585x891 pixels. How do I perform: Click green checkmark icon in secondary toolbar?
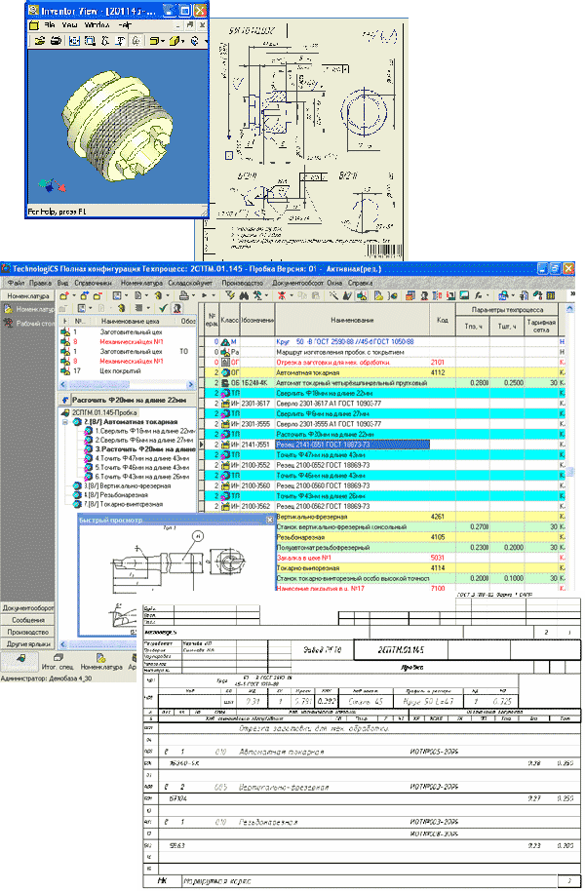pyautogui.click(x=163, y=308)
